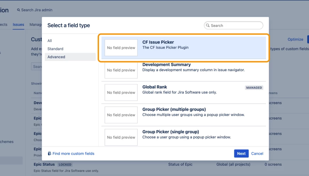Image resolution: width=309 pixels, height=176 pixels.
Task: Click the marketplace icon beside Find more custom fields
Action: pos(49,154)
